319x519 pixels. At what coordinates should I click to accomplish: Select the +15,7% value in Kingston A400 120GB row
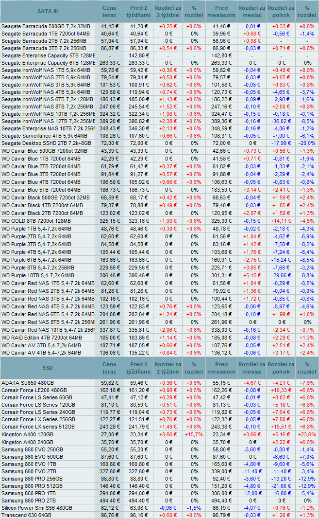[194, 434]
